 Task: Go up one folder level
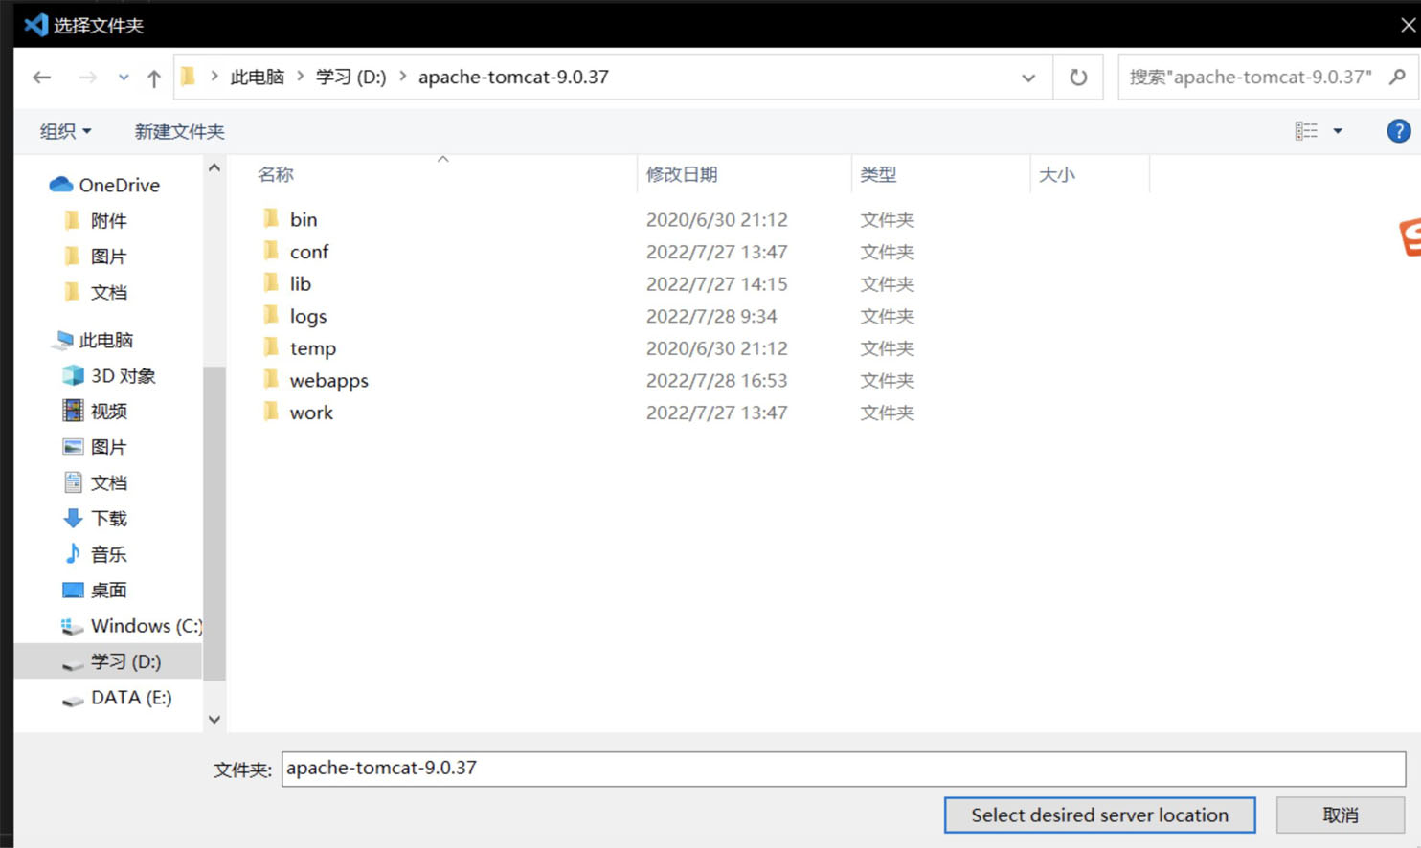click(153, 78)
